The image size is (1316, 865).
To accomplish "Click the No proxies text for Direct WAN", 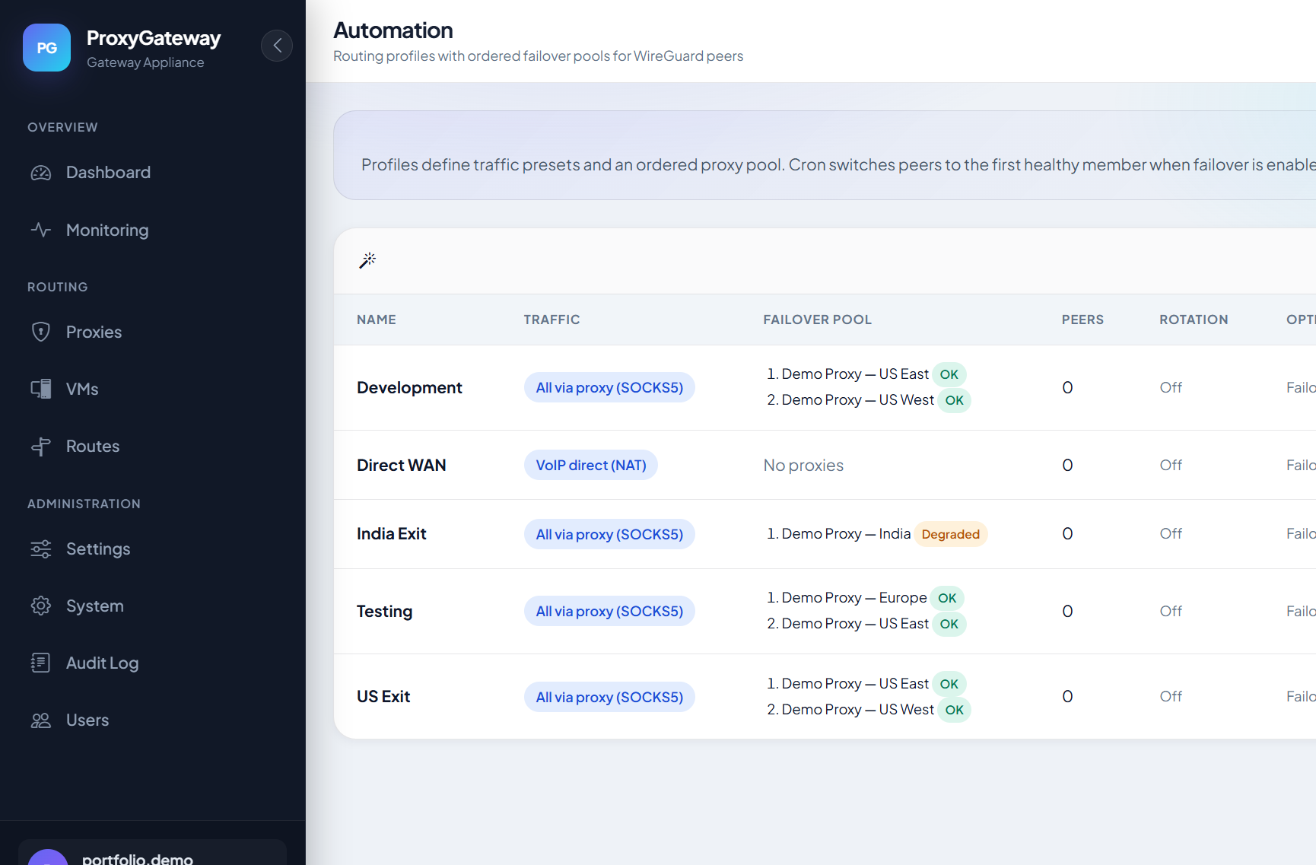I will coord(803,465).
